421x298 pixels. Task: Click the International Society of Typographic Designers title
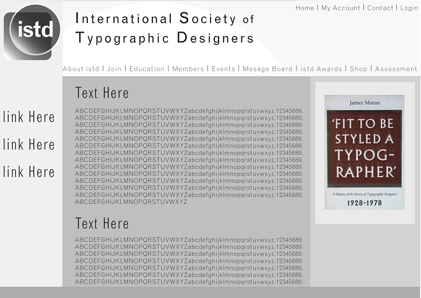click(165, 28)
